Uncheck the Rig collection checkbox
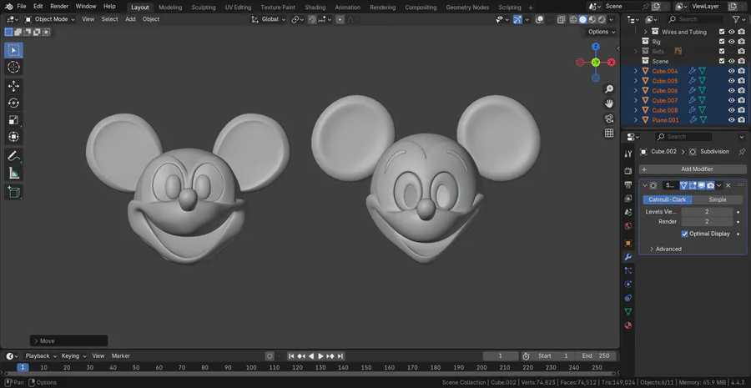 [x=722, y=42]
